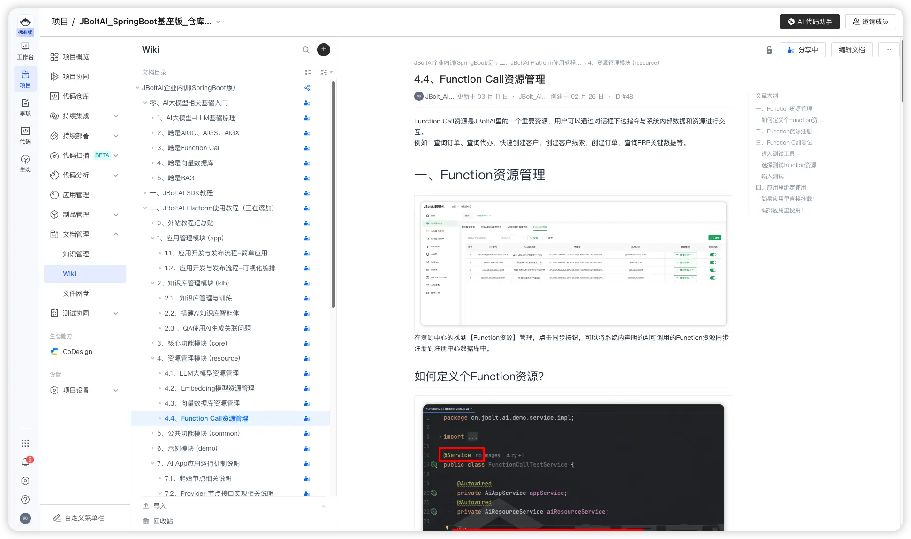Collapse the 文档管理 menu chevron
The image size is (911, 539).
116,234
